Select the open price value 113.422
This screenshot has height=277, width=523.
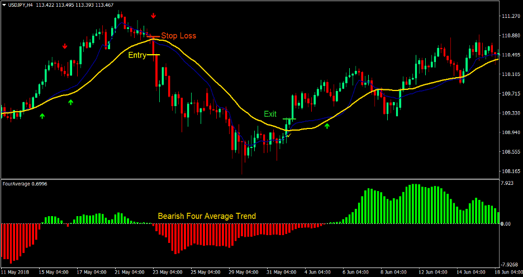(x=45, y=5)
